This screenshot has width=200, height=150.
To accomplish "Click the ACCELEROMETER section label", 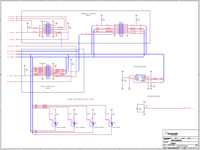I will click(140, 67).
